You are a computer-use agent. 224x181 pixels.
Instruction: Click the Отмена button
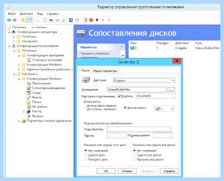tap(127, 171)
